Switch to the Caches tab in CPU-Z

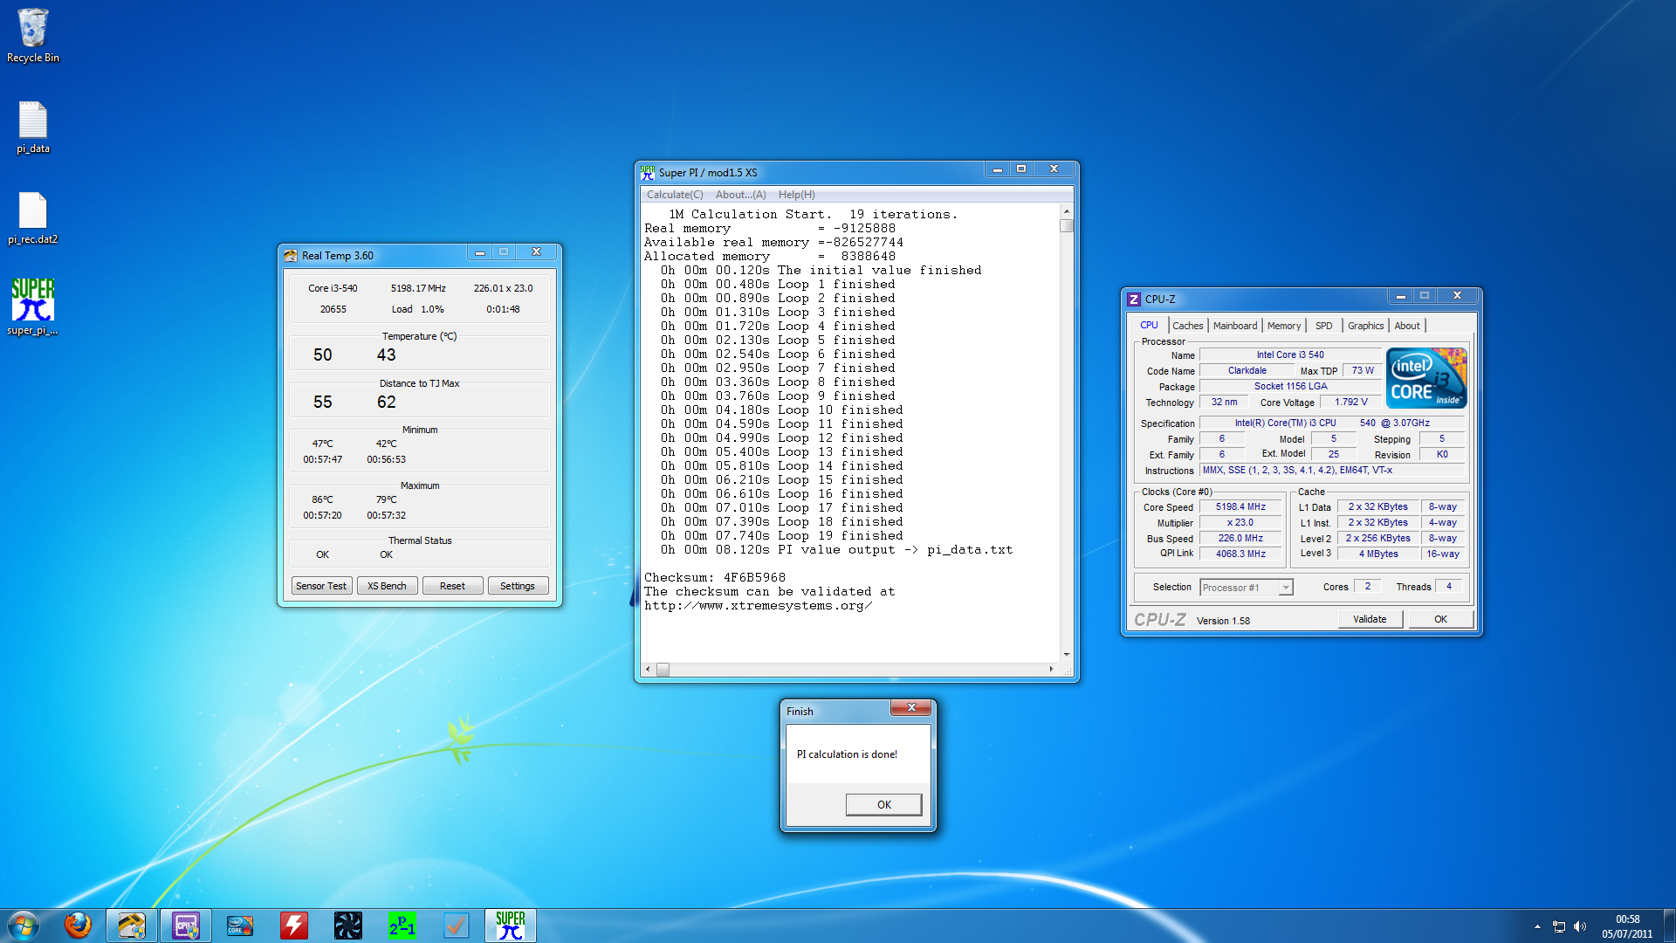pos(1187,326)
